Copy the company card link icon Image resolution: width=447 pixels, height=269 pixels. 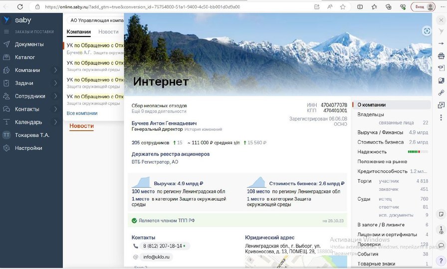[441, 93]
